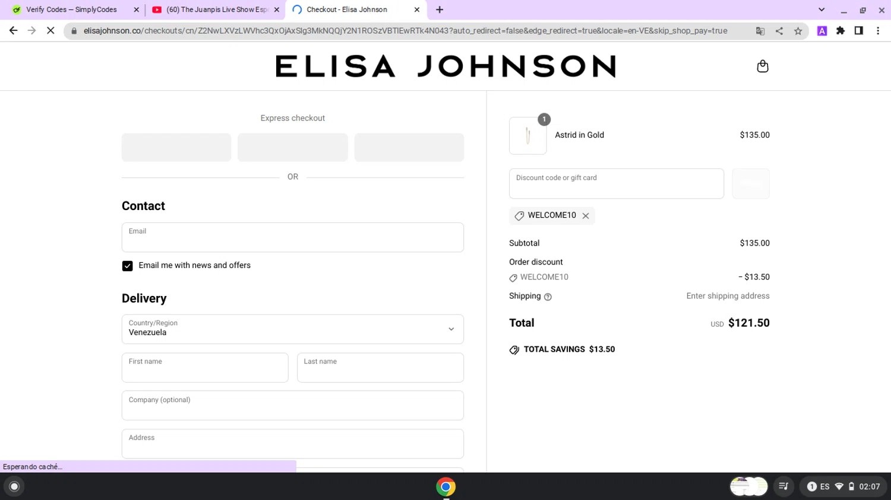Click the first express checkout button
This screenshot has width=891, height=500.
coord(176,147)
